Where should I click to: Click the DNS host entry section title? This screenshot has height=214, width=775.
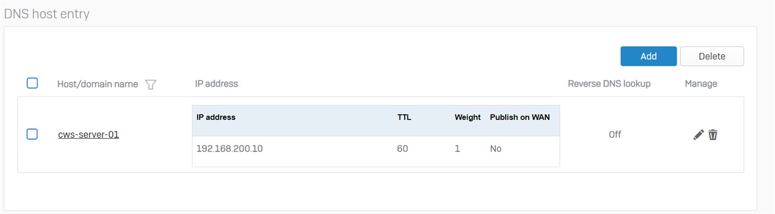pyautogui.click(x=47, y=14)
